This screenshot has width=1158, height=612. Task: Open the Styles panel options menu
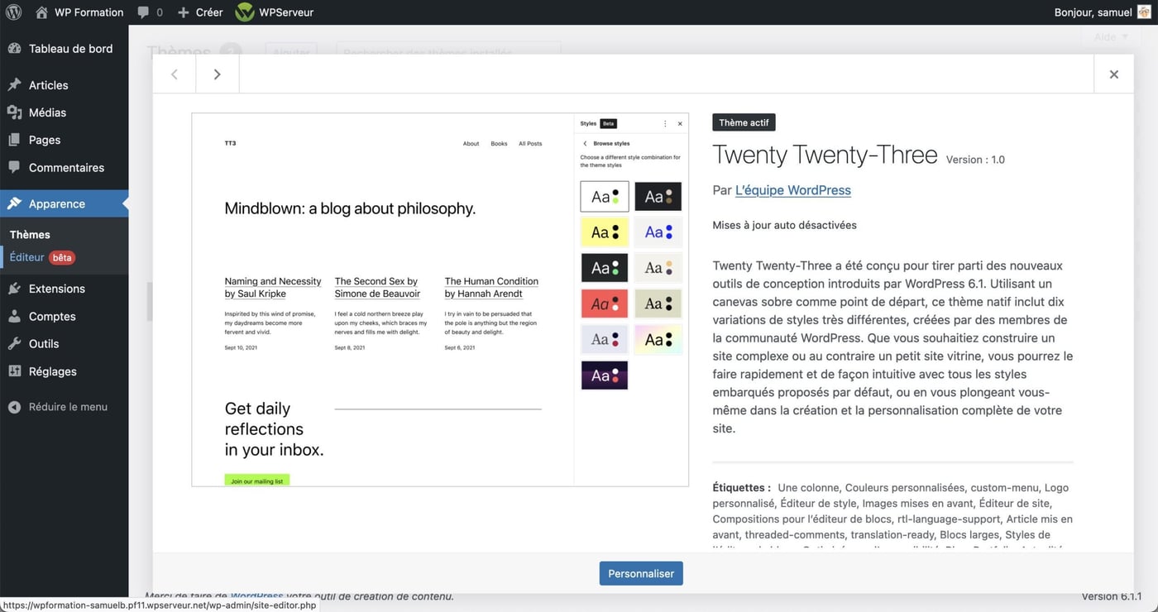(667, 122)
